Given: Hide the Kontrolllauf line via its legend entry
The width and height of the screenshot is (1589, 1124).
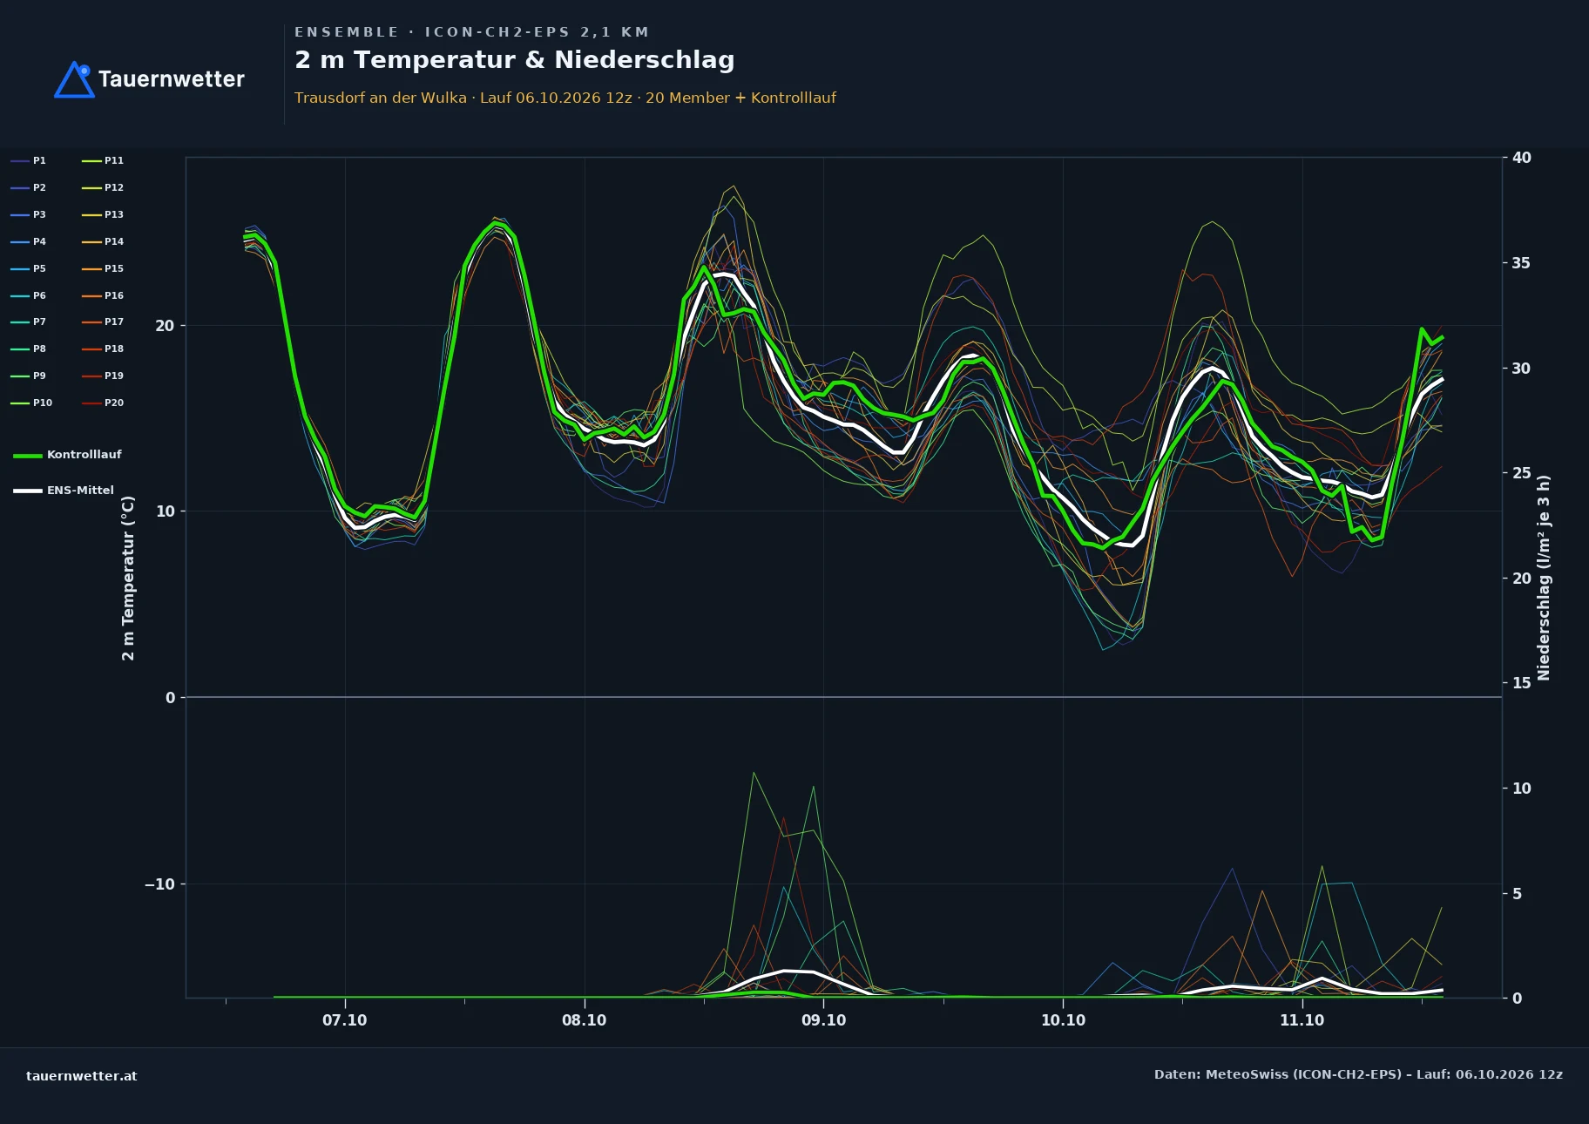Looking at the screenshot, I should (x=68, y=455).
